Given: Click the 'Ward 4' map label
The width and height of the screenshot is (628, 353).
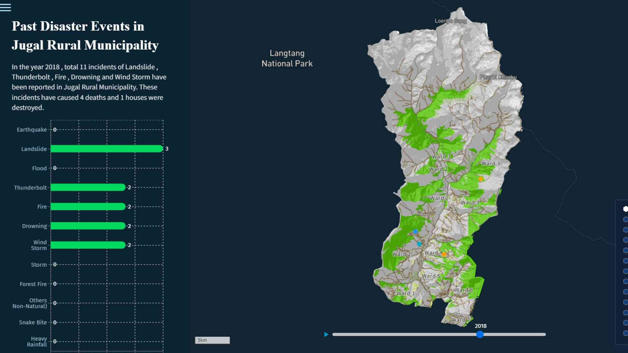Looking at the screenshot, I should (433, 253).
